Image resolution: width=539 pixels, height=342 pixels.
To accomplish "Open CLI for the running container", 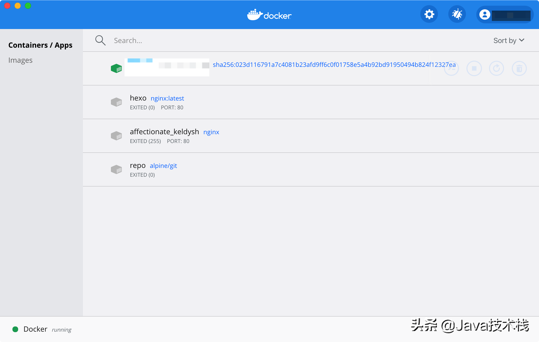I will tap(451, 68).
